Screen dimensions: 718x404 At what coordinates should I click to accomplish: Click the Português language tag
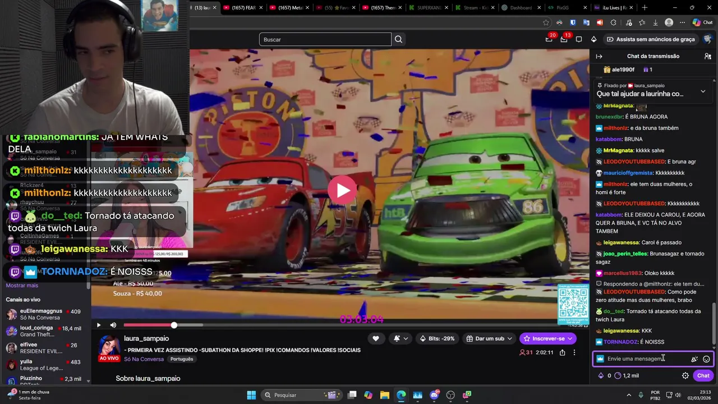(181, 359)
